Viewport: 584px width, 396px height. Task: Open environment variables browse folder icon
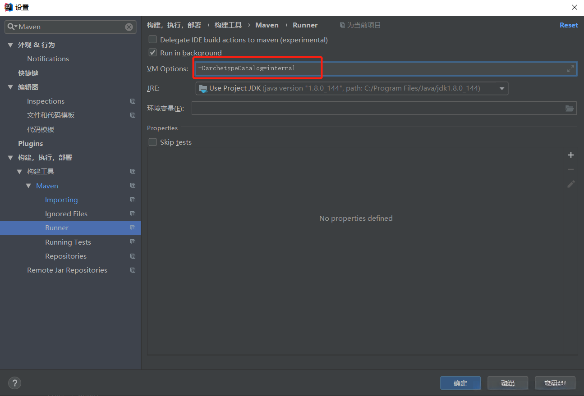tap(570, 108)
